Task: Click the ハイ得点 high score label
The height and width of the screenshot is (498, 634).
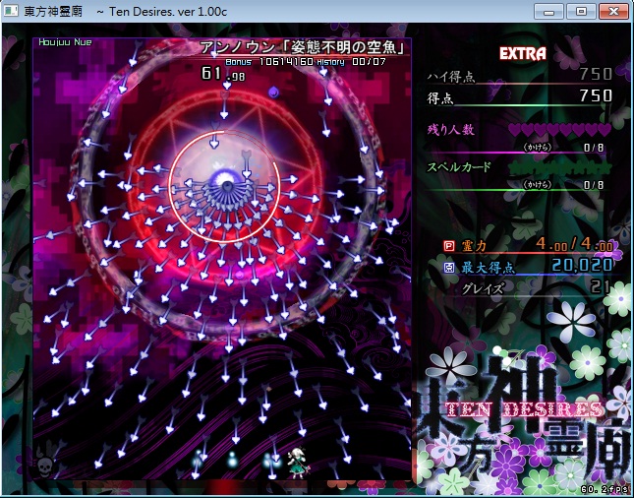Action: click(451, 76)
